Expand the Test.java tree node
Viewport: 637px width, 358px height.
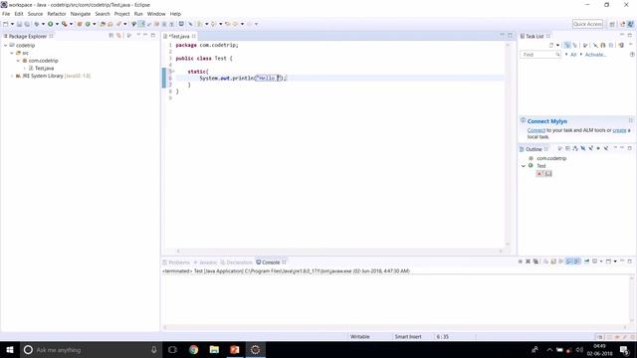click(x=24, y=69)
